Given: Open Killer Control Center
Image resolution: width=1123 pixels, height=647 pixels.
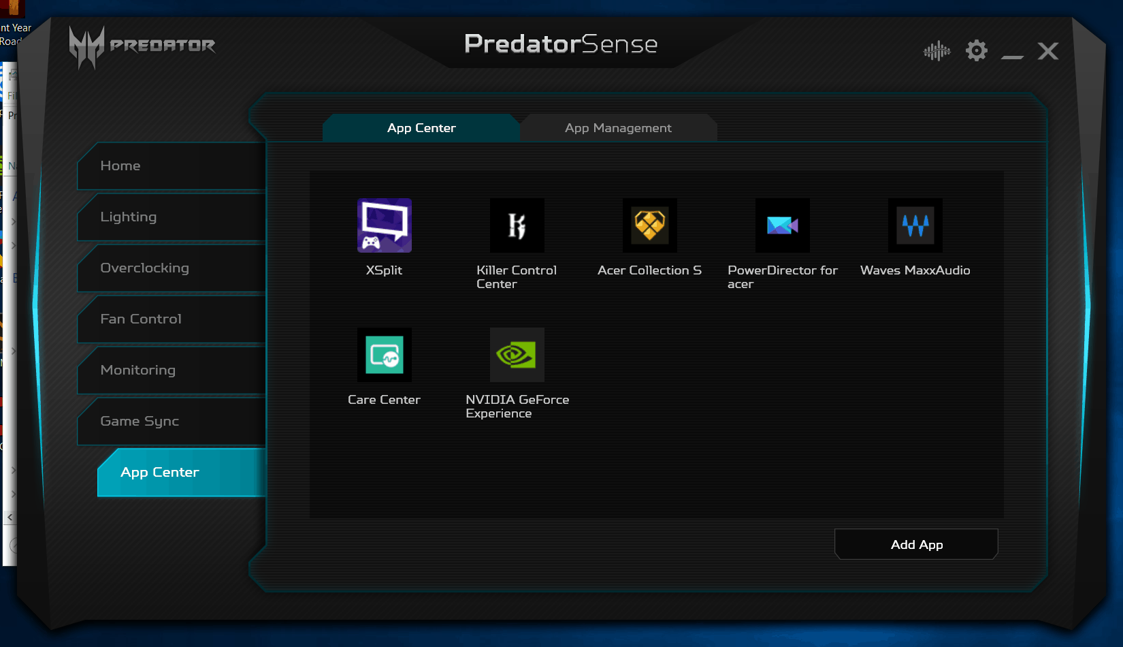Looking at the screenshot, I should [517, 225].
